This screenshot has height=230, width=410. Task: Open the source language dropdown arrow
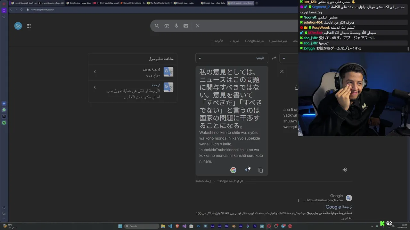click(x=284, y=58)
